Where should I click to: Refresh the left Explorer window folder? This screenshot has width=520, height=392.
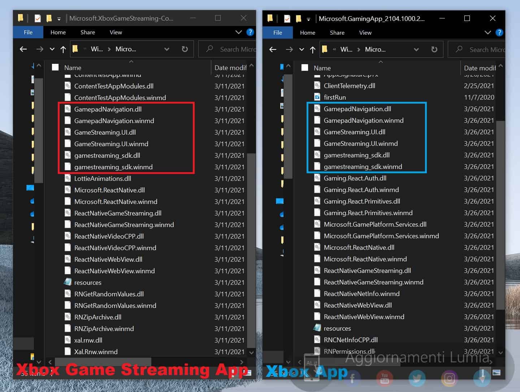(185, 49)
